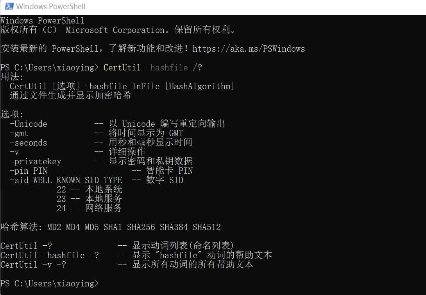The width and height of the screenshot is (426, 295).
Task: Click MD5 in the hash algorithm list
Action: pos(91,227)
